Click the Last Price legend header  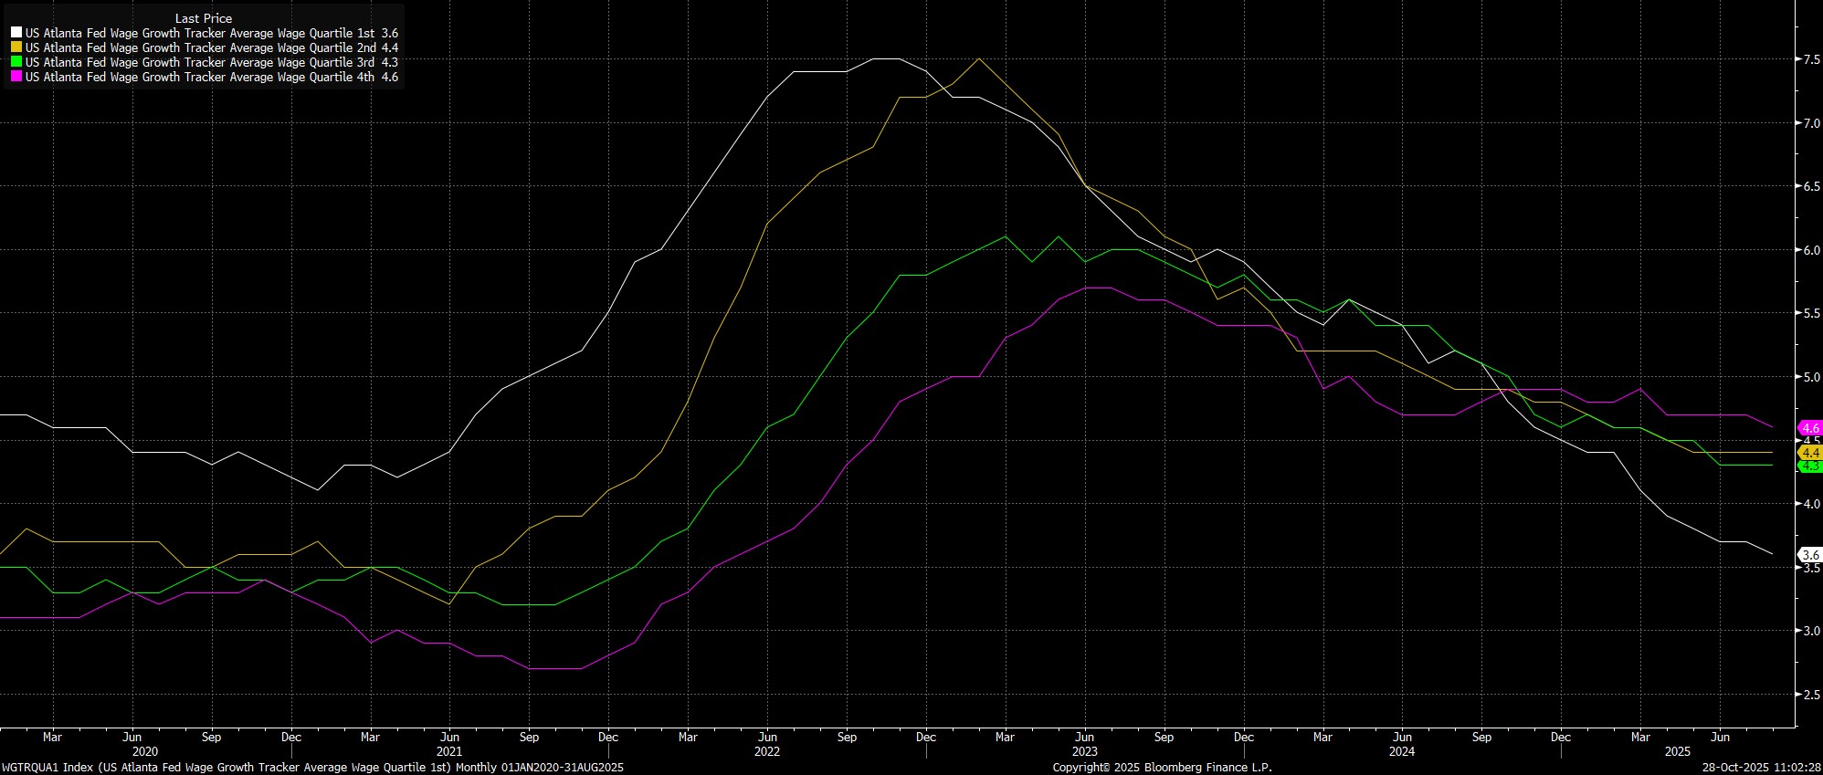[203, 18]
